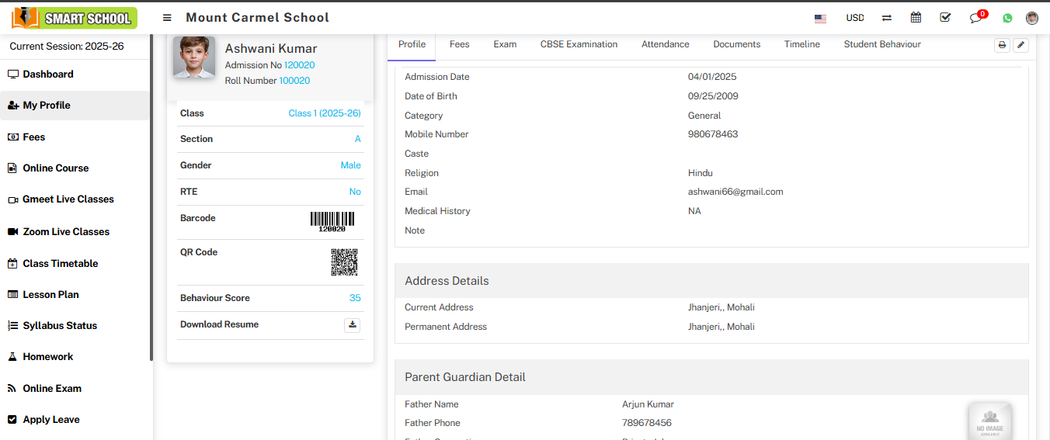Image resolution: width=1050 pixels, height=440 pixels.
Task: Open user avatar profile menu
Action: [x=1032, y=18]
